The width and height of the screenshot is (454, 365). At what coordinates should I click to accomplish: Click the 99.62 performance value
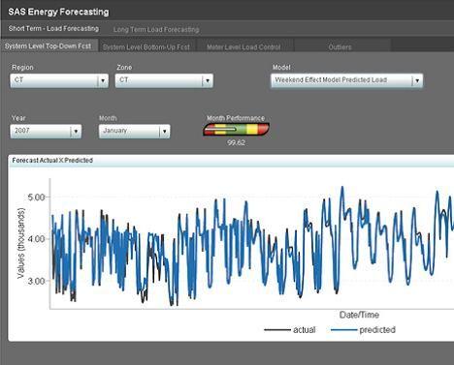pos(236,142)
